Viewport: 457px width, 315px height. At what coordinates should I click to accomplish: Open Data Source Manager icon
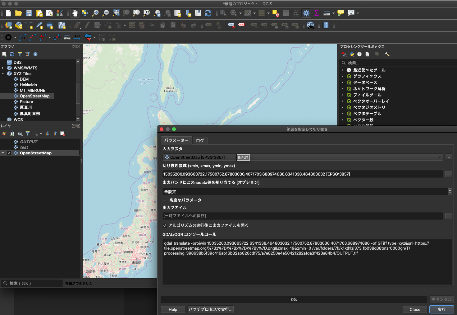[x=8, y=25]
